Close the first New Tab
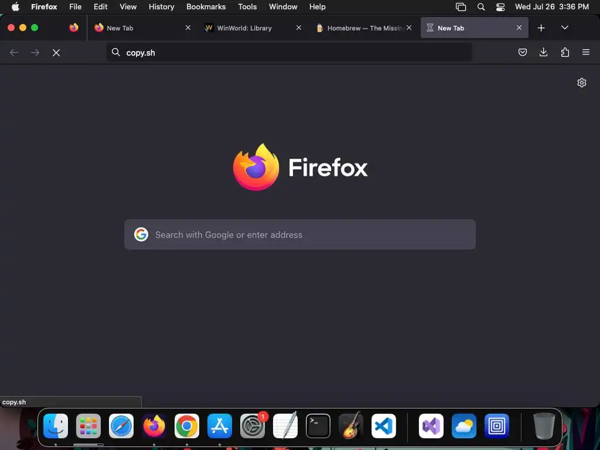Viewport: 600px width, 450px height. coord(188,28)
